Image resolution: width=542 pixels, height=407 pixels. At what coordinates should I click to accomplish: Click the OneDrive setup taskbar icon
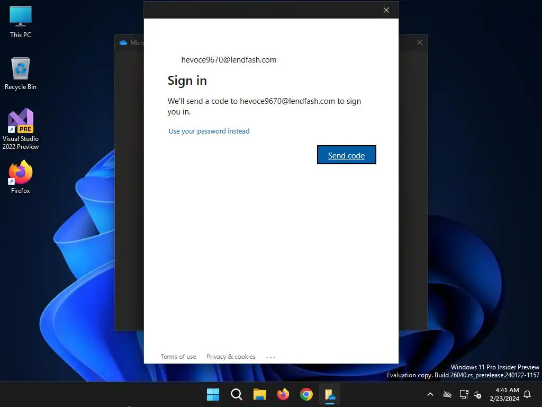pos(330,394)
